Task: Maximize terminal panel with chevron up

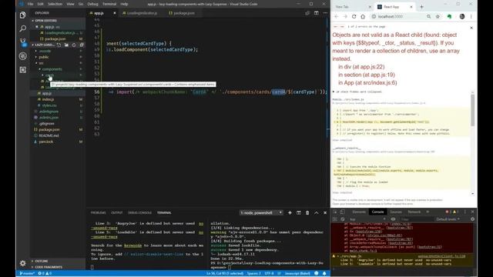Action: pos(317,212)
